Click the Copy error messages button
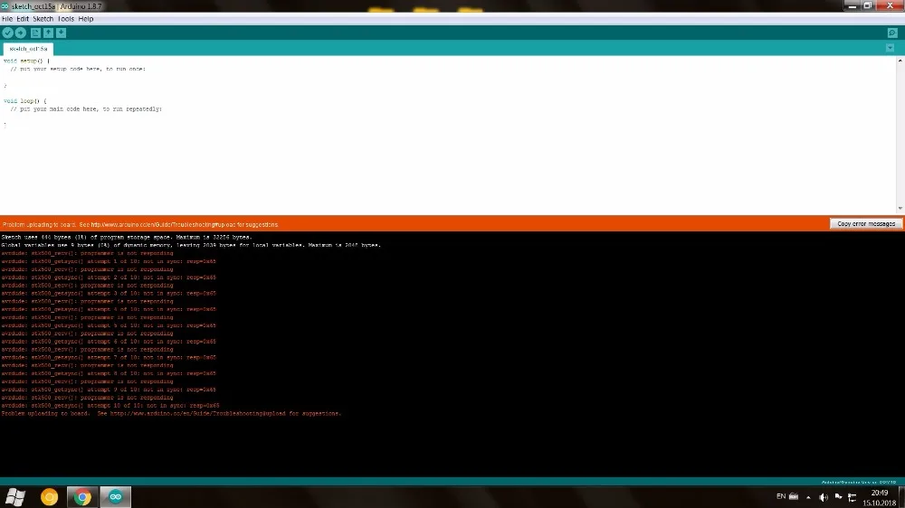Screen dimensions: 905x508 (x=866, y=224)
